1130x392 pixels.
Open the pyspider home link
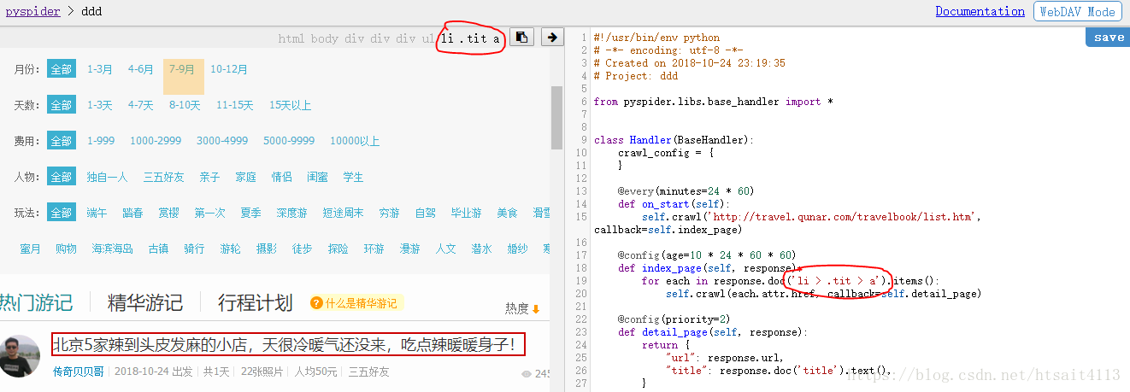[32, 11]
